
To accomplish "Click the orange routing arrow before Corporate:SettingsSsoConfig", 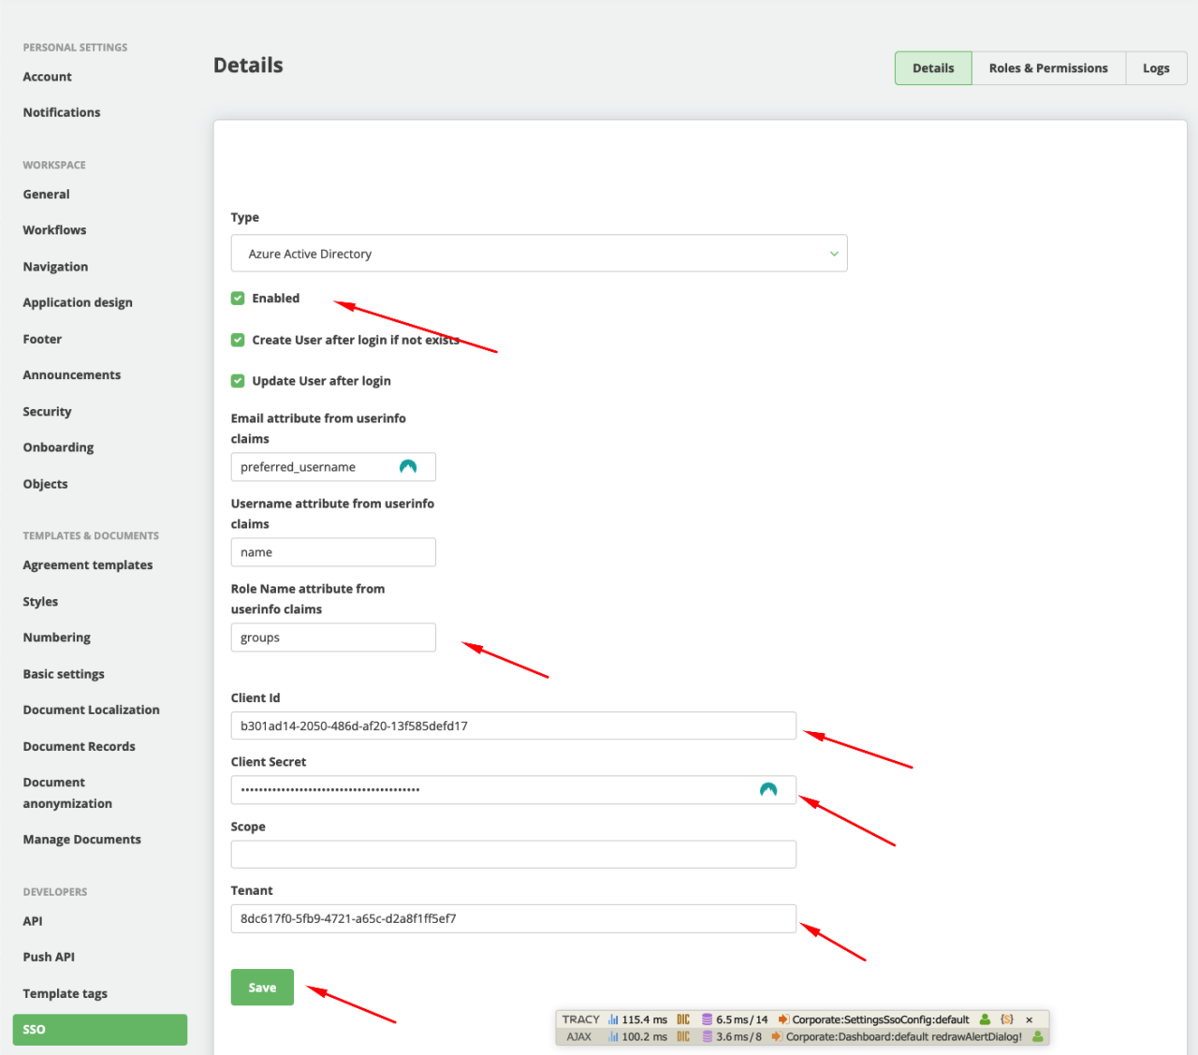I will point(784,1019).
